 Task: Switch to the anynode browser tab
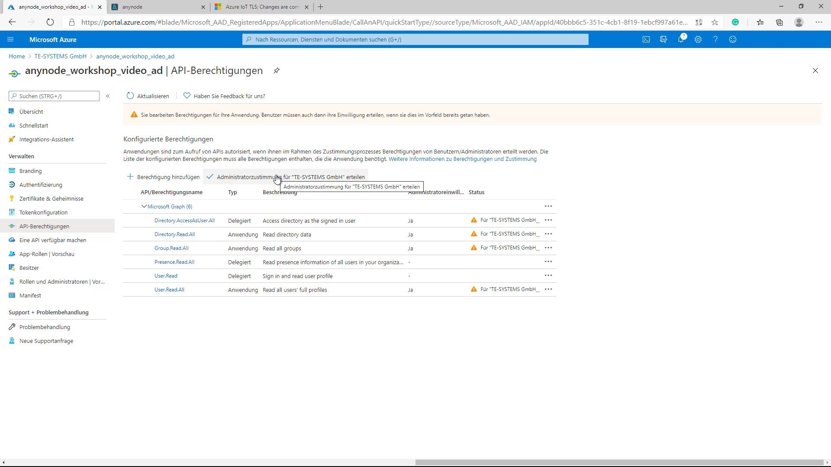158,7
